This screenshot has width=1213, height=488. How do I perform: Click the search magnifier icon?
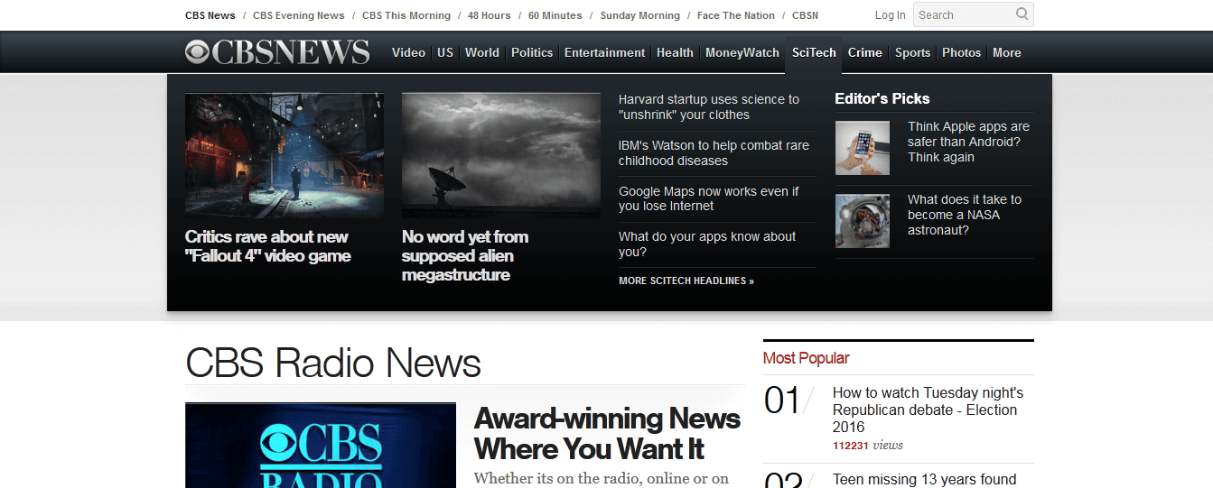(x=1022, y=14)
